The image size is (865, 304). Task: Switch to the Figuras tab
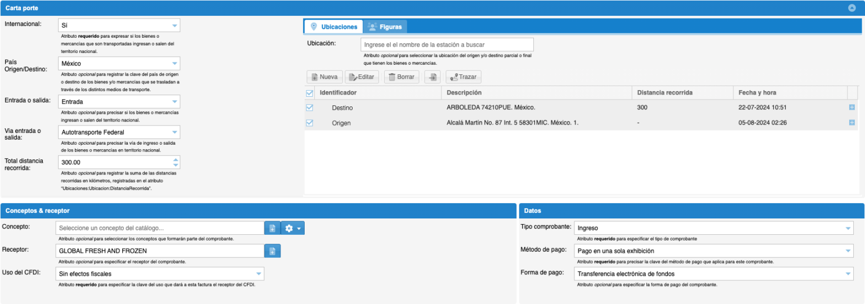[385, 26]
